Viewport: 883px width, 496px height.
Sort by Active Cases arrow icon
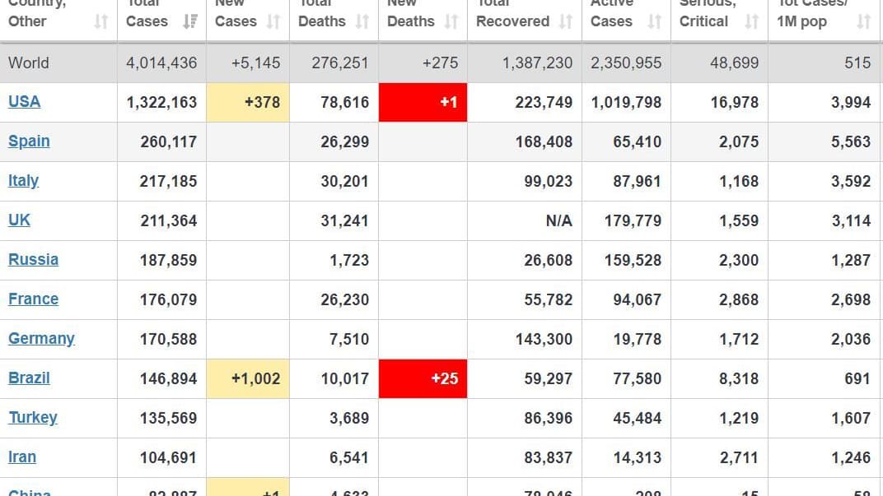pyautogui.click(x=654, y=22)
